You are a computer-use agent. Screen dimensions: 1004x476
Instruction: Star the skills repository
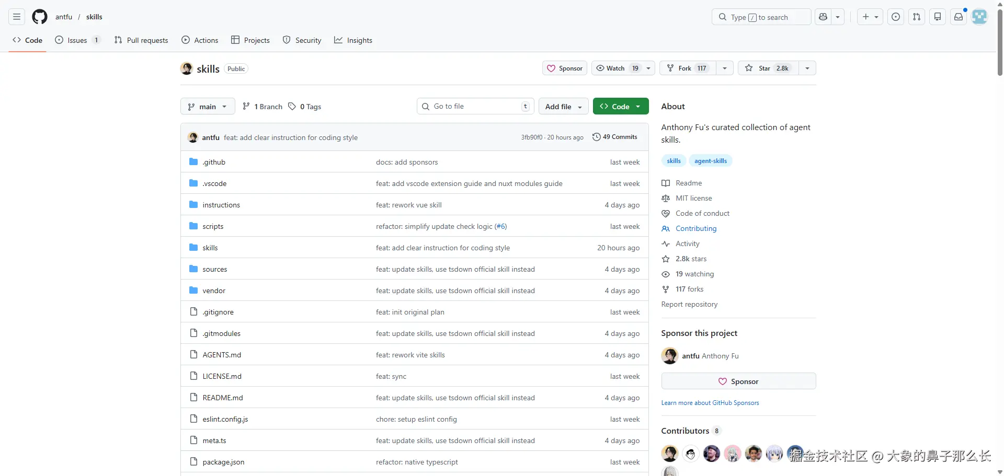click(768, 68)
